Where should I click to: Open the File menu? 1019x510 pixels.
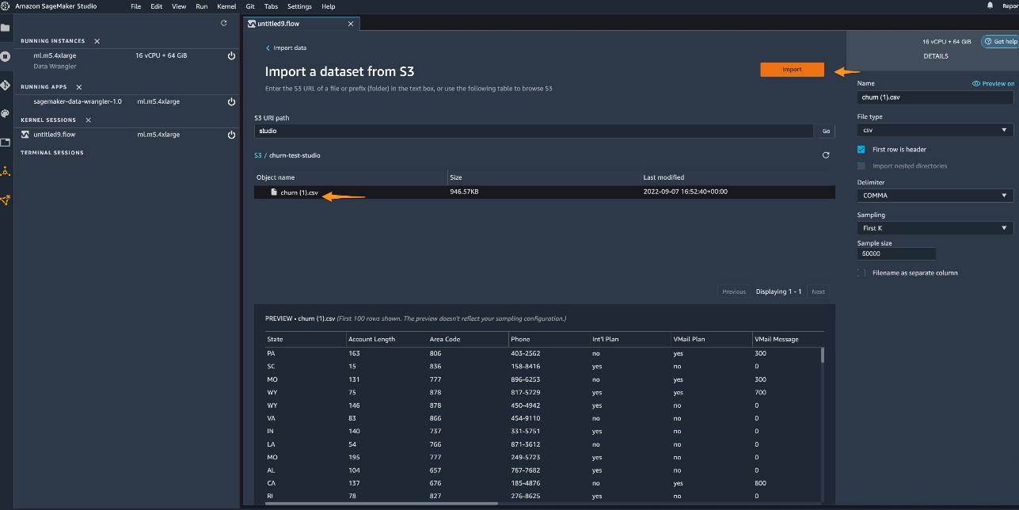136,6
